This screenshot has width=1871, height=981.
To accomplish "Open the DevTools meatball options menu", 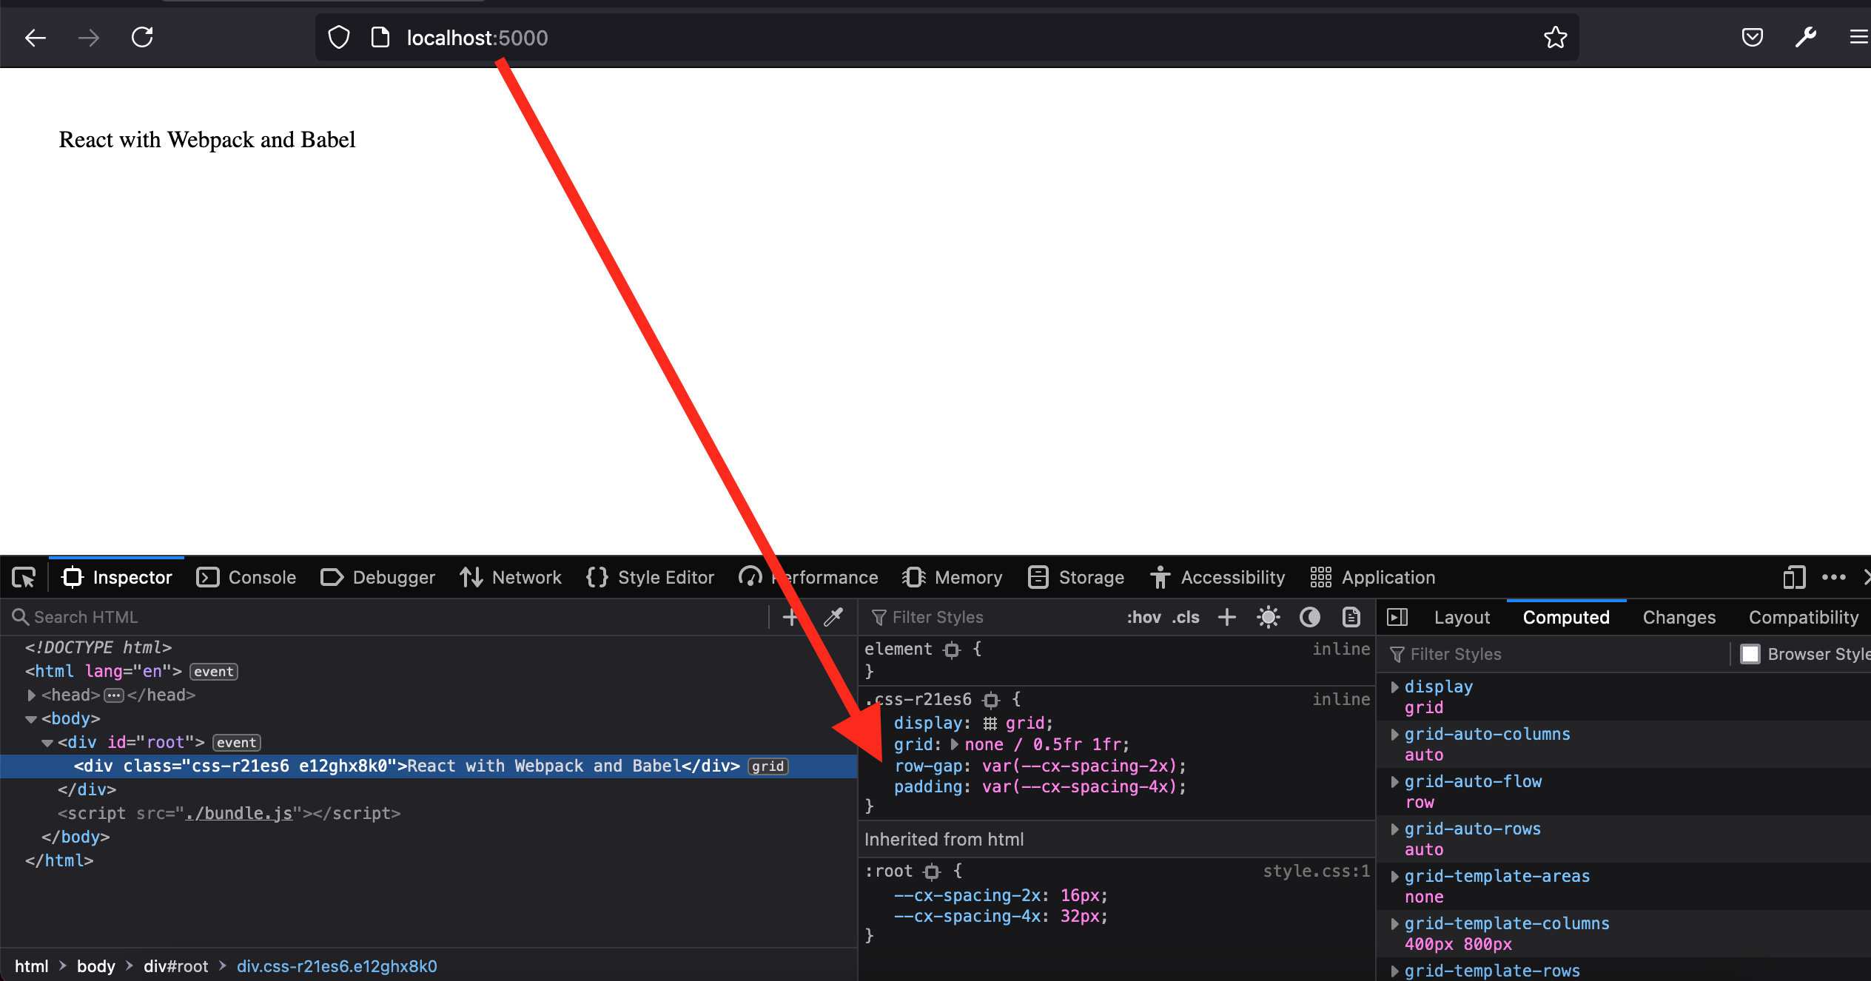I will tap(1835, 577).
